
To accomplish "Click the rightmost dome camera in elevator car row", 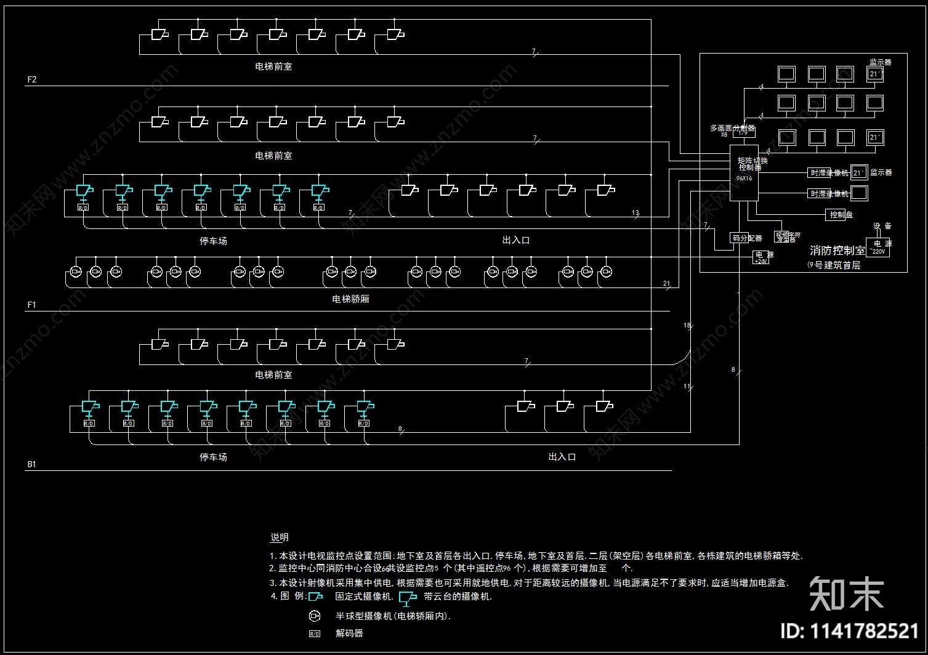I will coord(607,271).
